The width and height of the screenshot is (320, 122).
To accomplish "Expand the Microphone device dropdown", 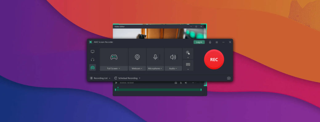I will tap(155, 69).
